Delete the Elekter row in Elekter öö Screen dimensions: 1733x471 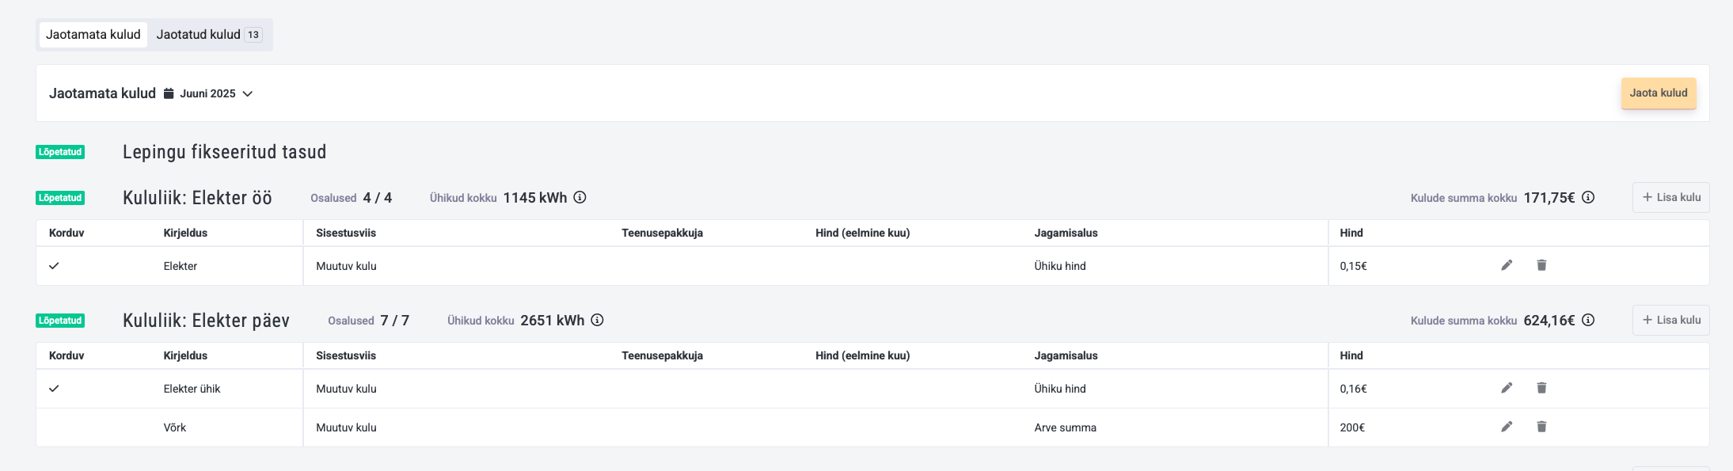click(1541, 265)
